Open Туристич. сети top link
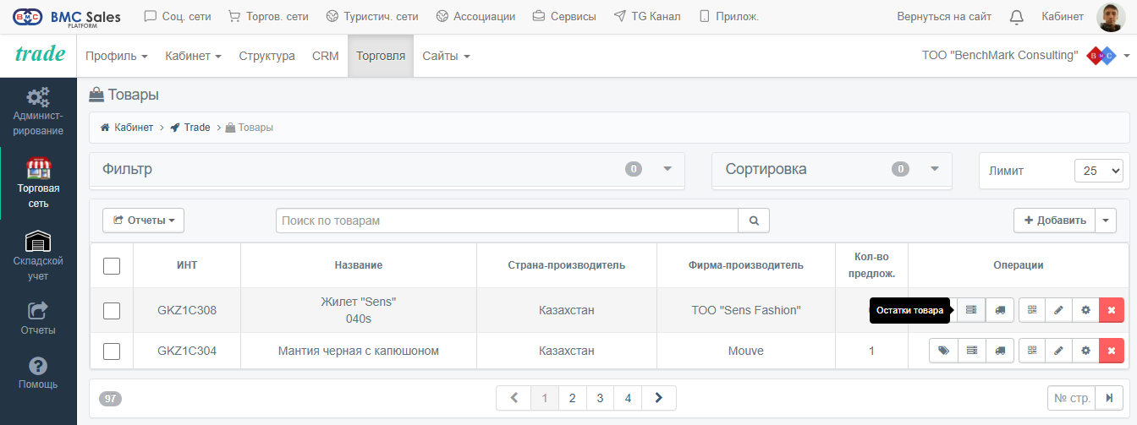This screenshot has width=1137, height=425. (372, 16)
